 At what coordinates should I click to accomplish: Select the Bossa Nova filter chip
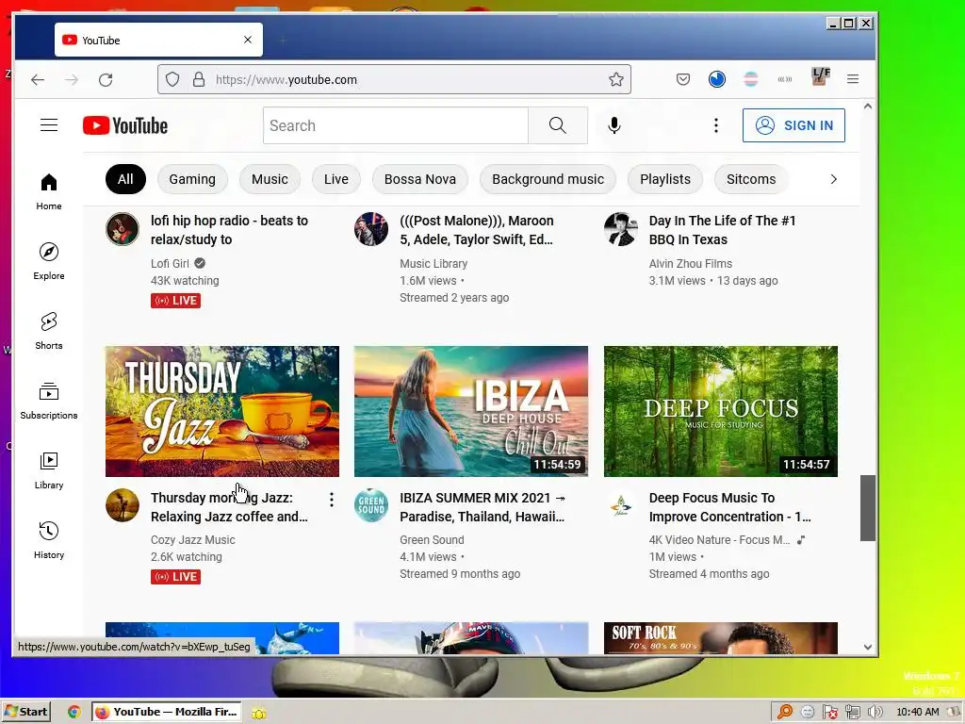(420, 179)
